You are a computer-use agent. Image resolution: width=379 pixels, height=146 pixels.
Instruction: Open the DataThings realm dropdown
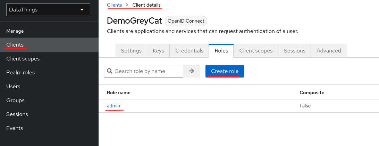(48, 10)
